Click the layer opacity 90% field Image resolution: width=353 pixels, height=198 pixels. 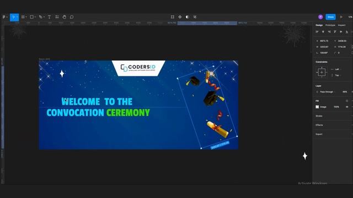click(x=345, y=92)
